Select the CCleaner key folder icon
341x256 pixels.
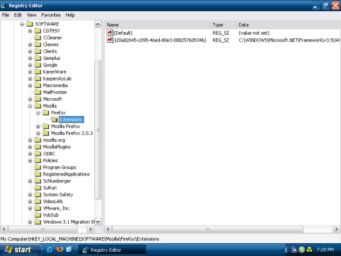(38, 38)
